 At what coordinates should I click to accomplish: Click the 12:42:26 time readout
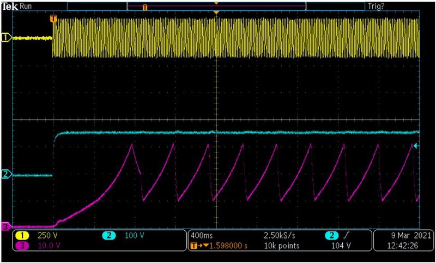(x=403, y=246)
